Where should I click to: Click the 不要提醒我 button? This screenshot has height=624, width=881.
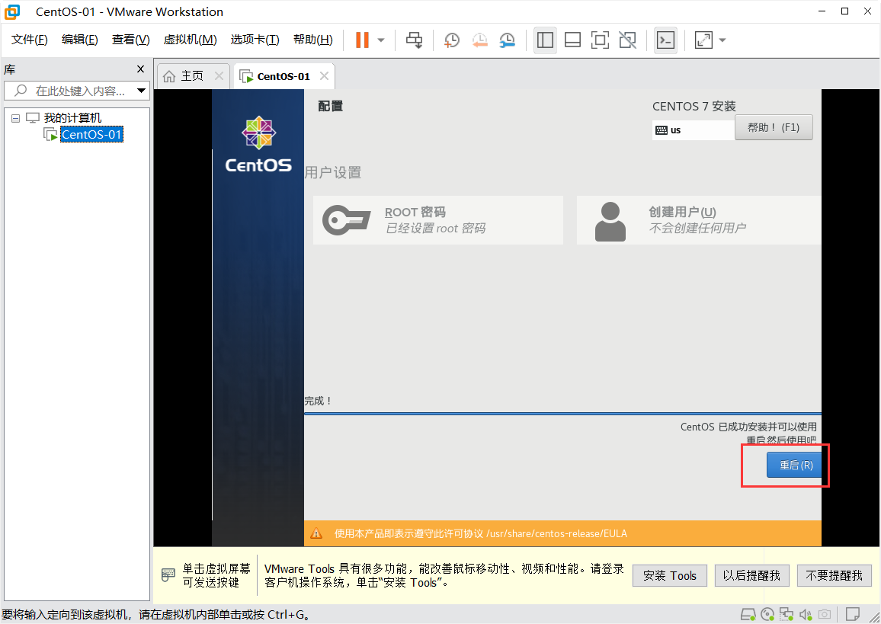(x=834, y=576)
